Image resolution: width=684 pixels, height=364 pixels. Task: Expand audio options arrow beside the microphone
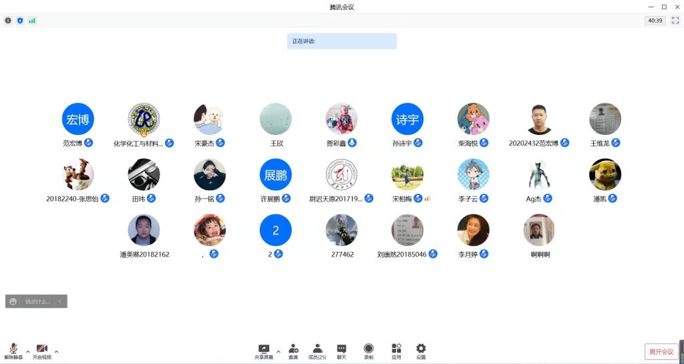click(27, 351)
